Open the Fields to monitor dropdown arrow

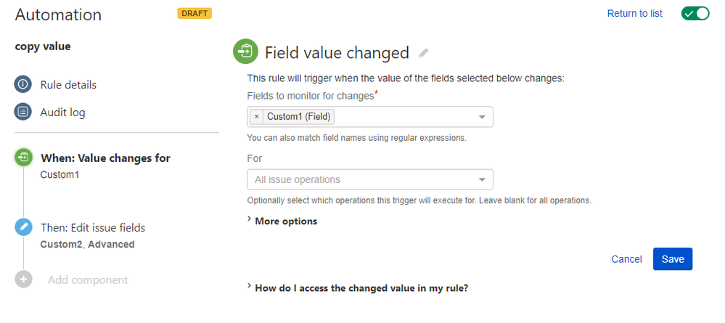click(482, 117)
